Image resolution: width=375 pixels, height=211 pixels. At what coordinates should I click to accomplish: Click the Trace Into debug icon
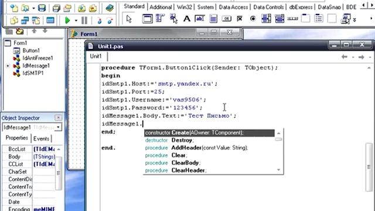point(100,21)
